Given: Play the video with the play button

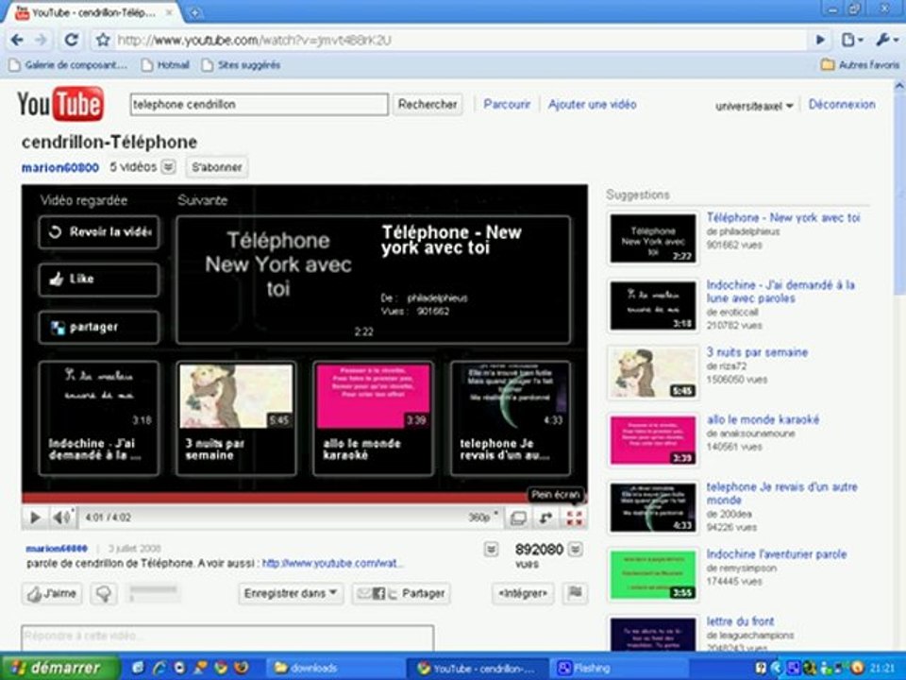Looking at the screenshot, I should coord(34,518).
